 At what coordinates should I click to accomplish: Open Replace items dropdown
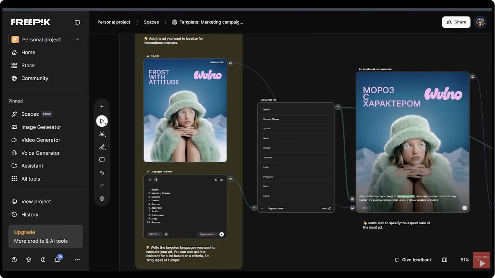(277, 209)
